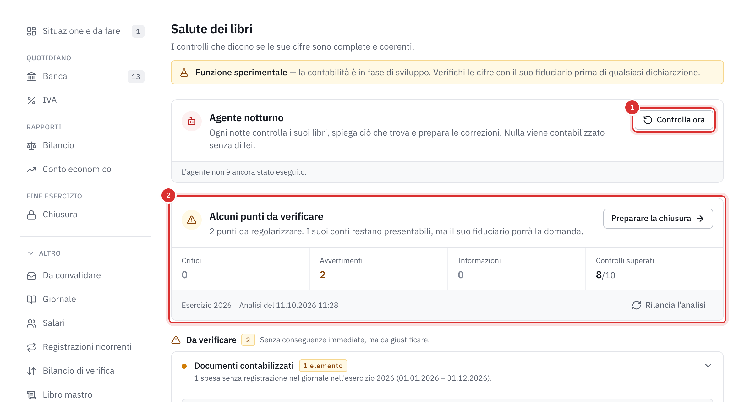Click the flask icon in the Funzione sperimentale banner
The height and width of the screenshot is (402, 744).
(x=184, y=72)
